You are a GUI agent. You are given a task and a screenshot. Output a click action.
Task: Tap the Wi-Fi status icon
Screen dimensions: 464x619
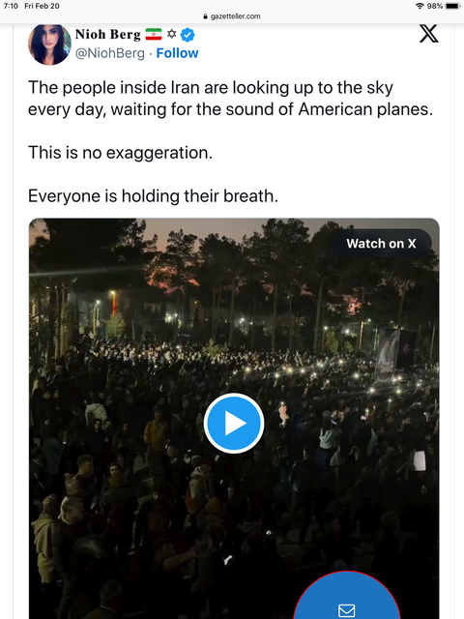click(420, 6)
